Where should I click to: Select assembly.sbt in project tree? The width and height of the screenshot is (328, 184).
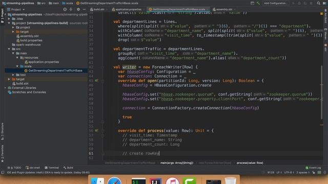point(28,36)
